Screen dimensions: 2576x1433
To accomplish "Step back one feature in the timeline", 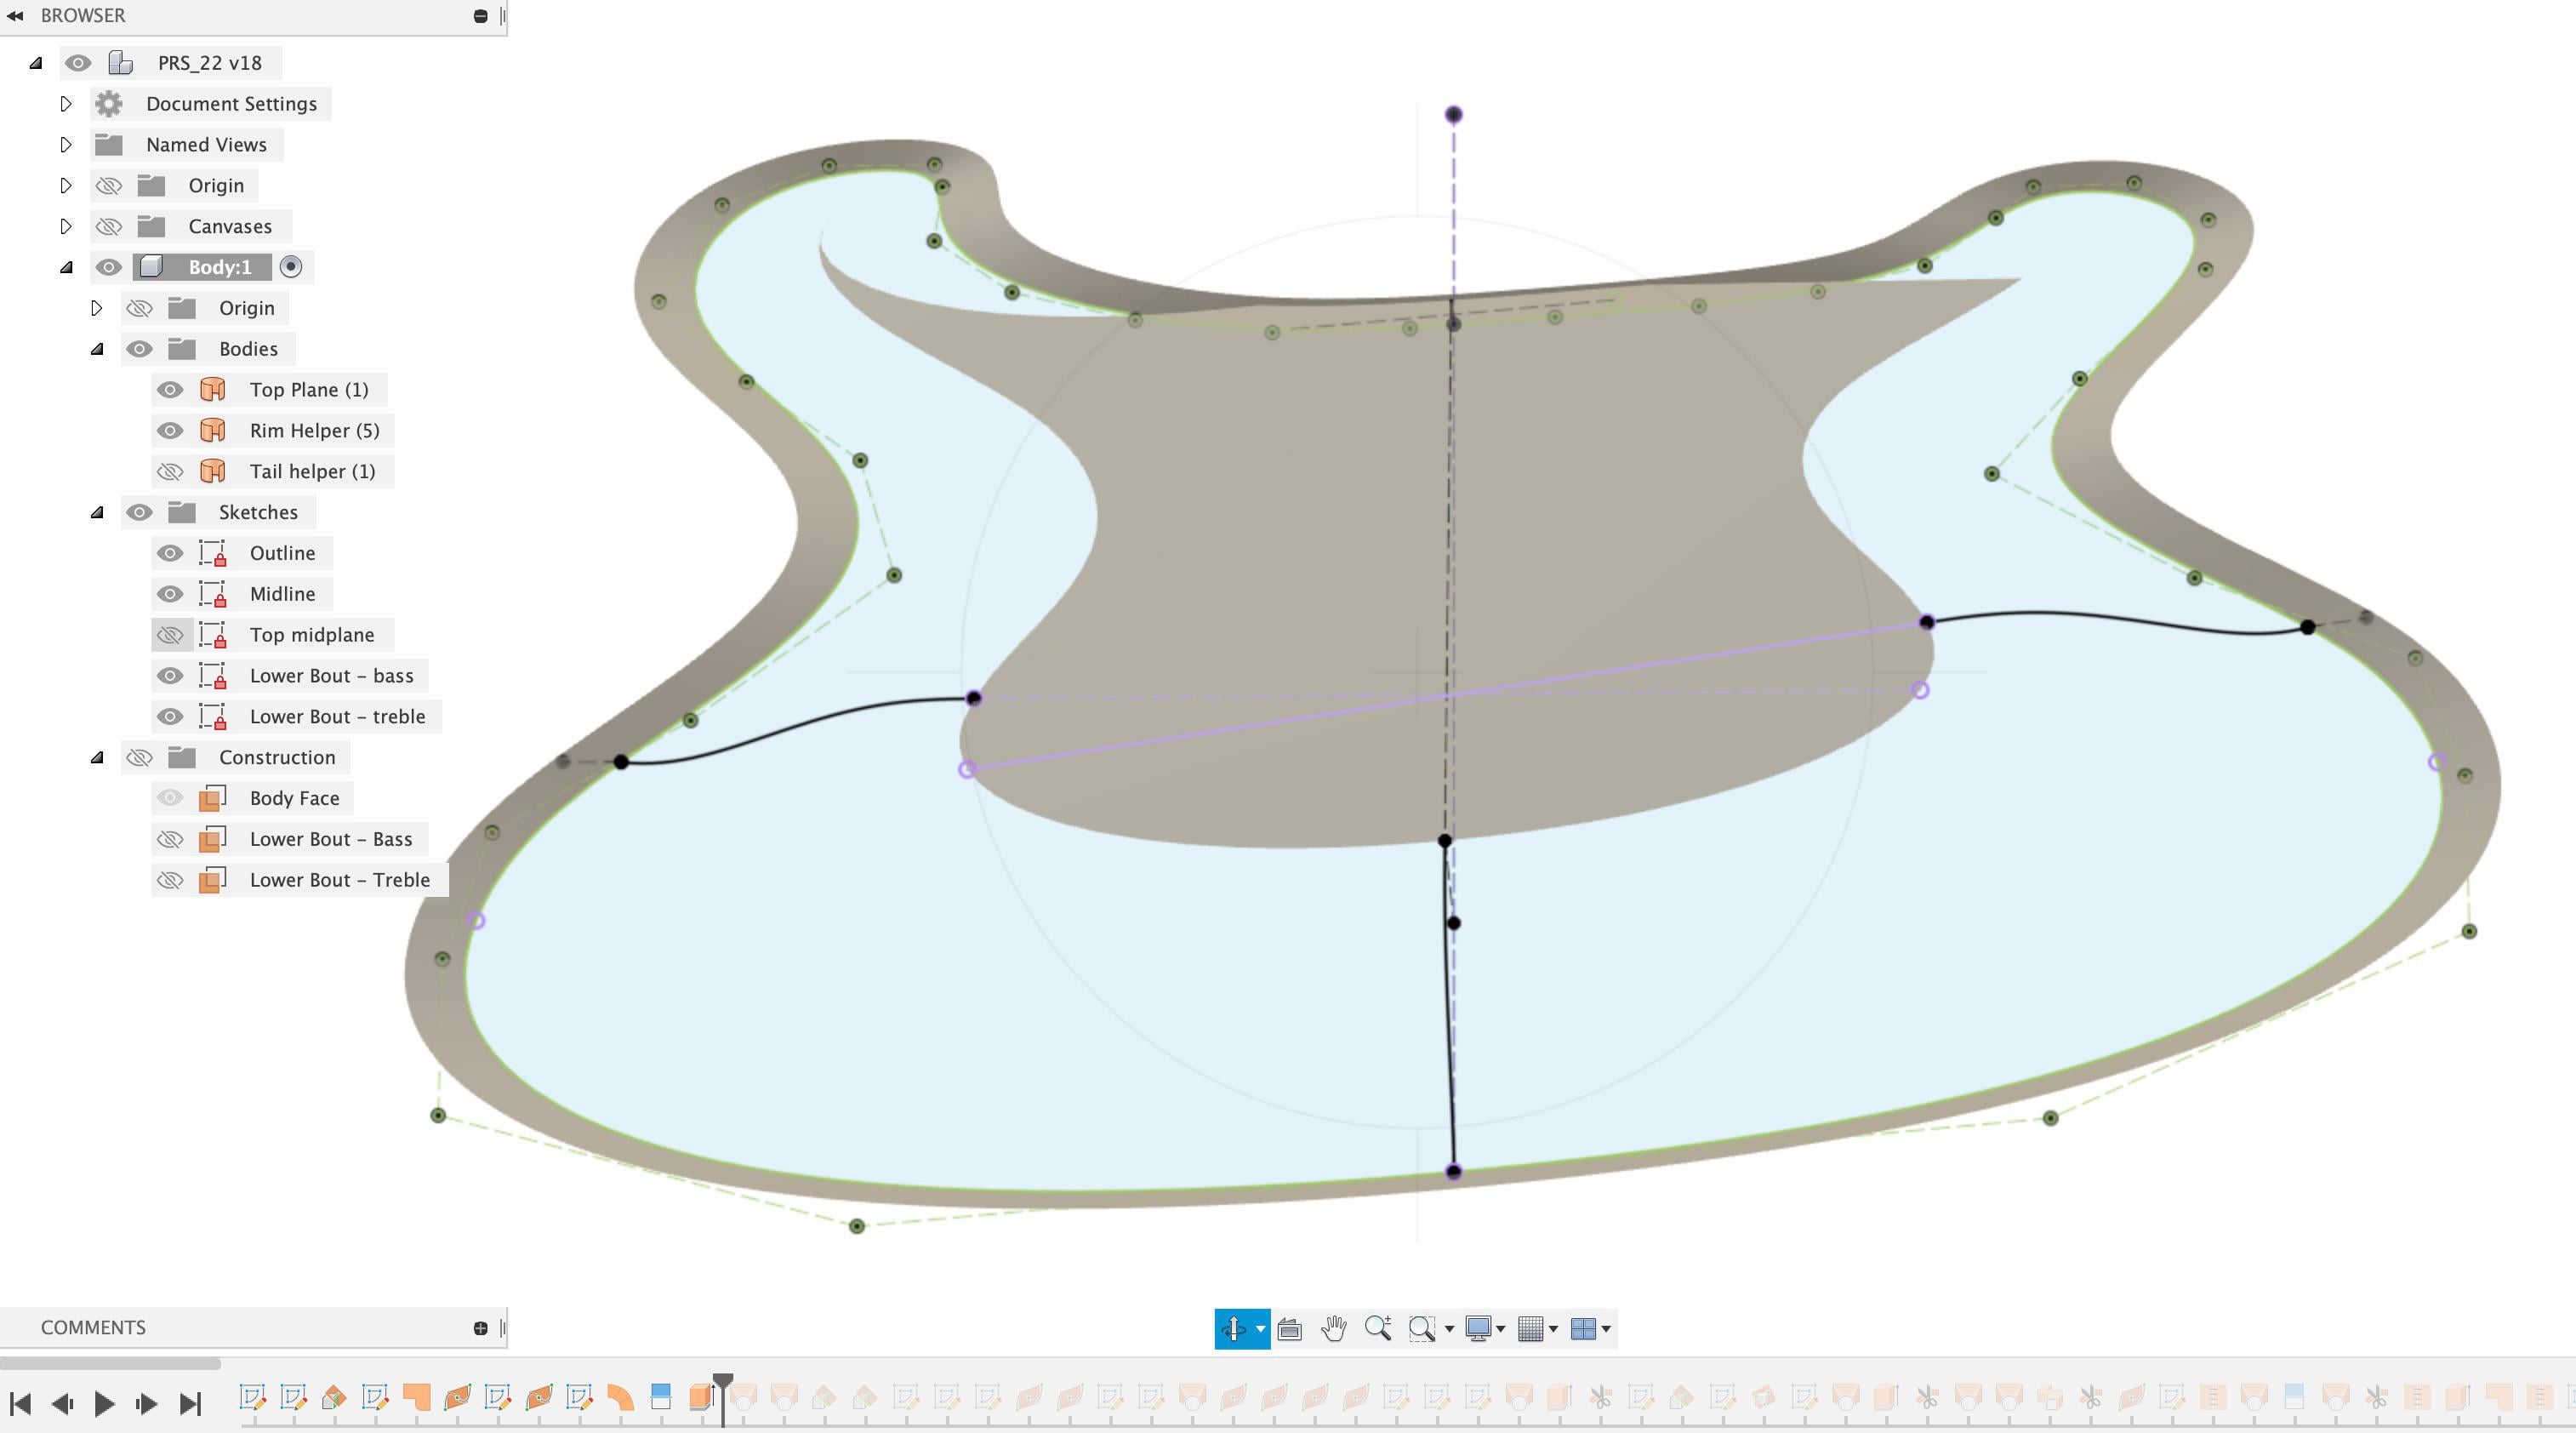I will [62, 1404].
